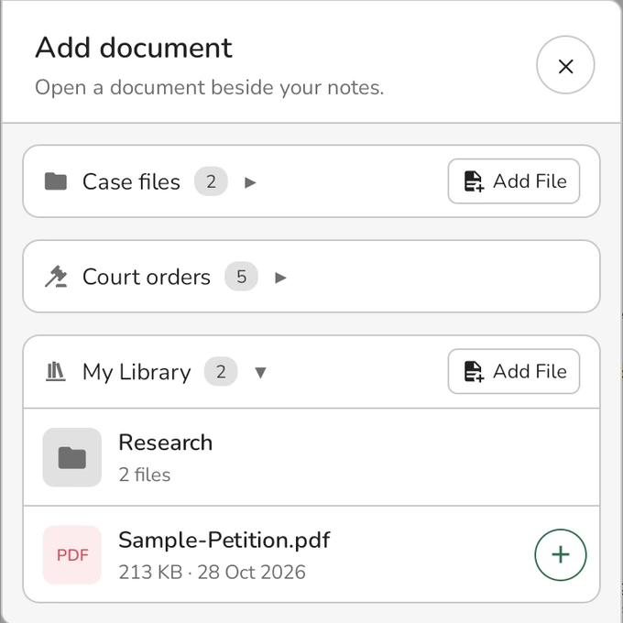Click the My Library books icon
This screenshot has height=623, width=623.
56,371
